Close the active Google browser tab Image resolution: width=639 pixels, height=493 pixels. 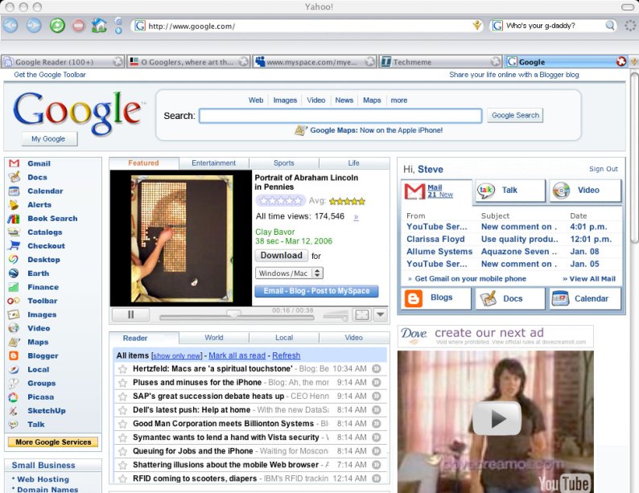[621, 61]
